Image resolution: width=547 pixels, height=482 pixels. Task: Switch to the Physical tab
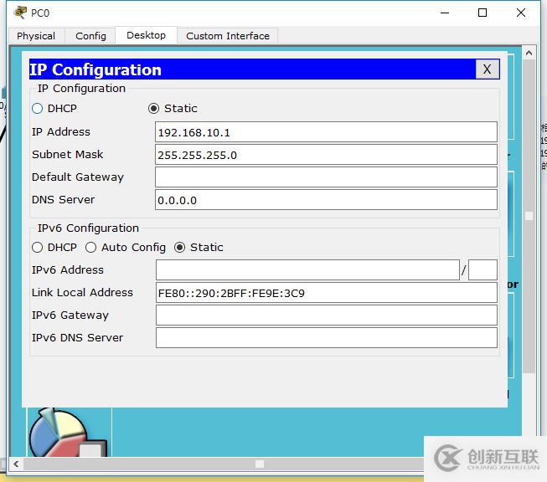(x=36, y=36)
